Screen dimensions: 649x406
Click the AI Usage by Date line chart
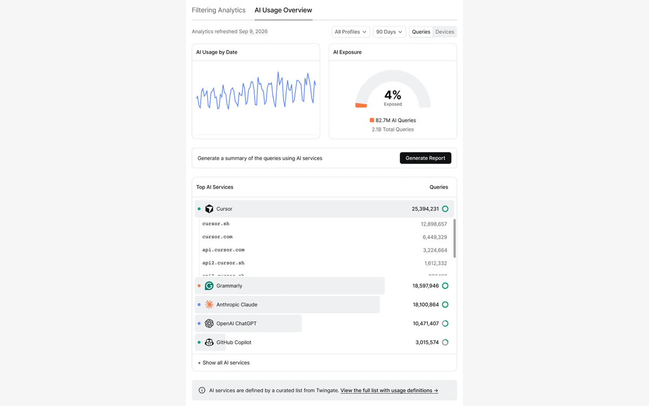(x=256, y=91)
